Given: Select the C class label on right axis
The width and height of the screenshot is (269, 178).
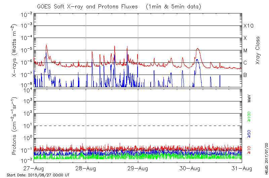Looking at the screenshot, I should coord(245,63).
